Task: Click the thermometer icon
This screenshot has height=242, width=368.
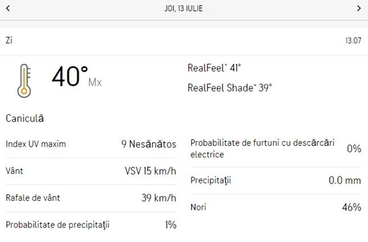Action: point(24,80)
